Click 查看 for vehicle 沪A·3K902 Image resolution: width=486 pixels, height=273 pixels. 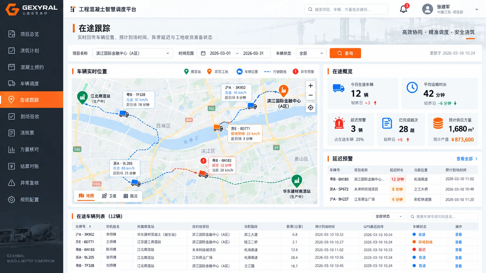(x=458, y=234)
